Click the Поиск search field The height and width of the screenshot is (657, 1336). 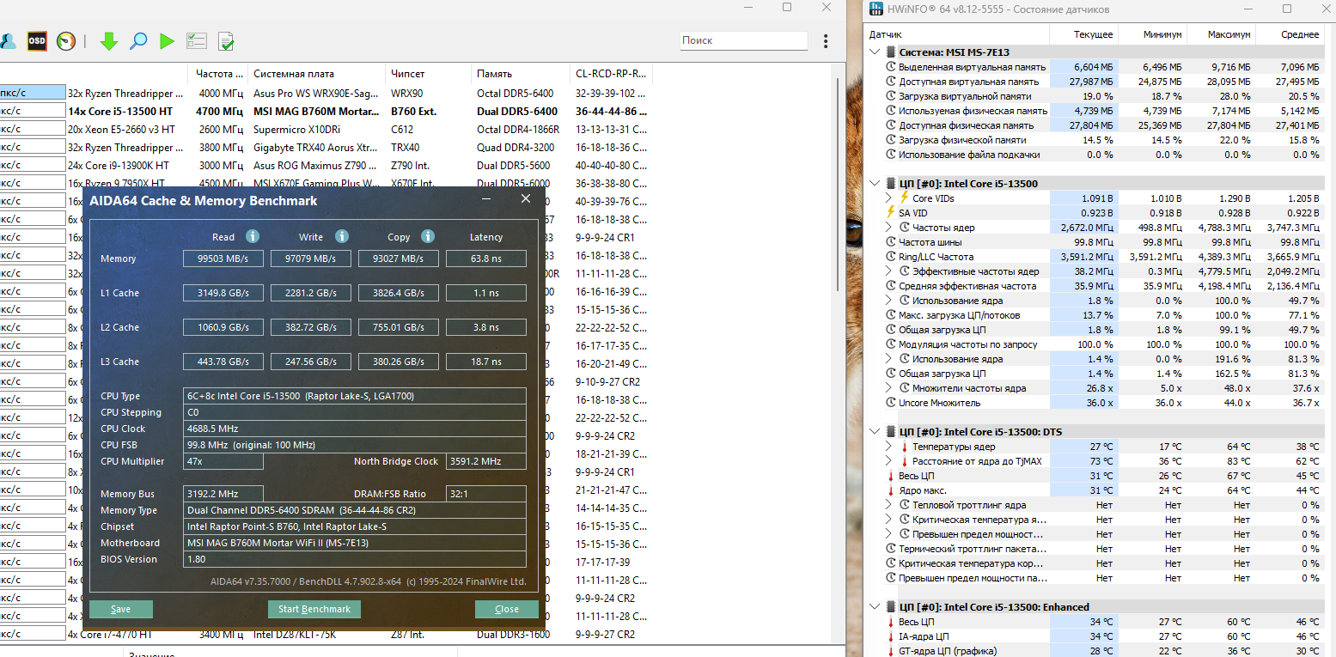[x=744, y=40]
